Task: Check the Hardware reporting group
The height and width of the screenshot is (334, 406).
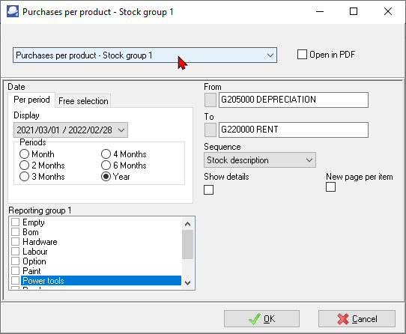Action: pyautogui.click(x=16, y=242)
